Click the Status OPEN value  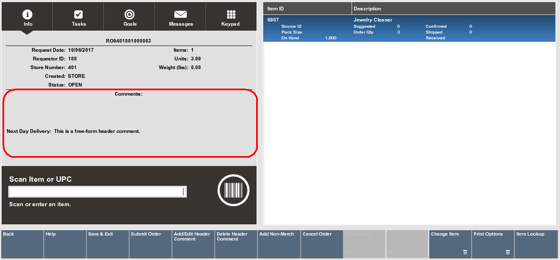[75, 85]
